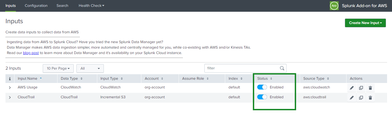Switch to the Configuration tab
Screen dimensions: 392x113
[x=36, y=6]
